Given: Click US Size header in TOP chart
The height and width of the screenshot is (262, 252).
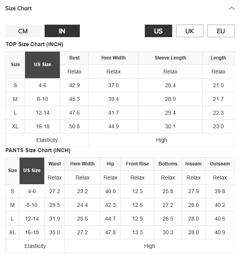Looking at the screenshot, I should 43,65.
